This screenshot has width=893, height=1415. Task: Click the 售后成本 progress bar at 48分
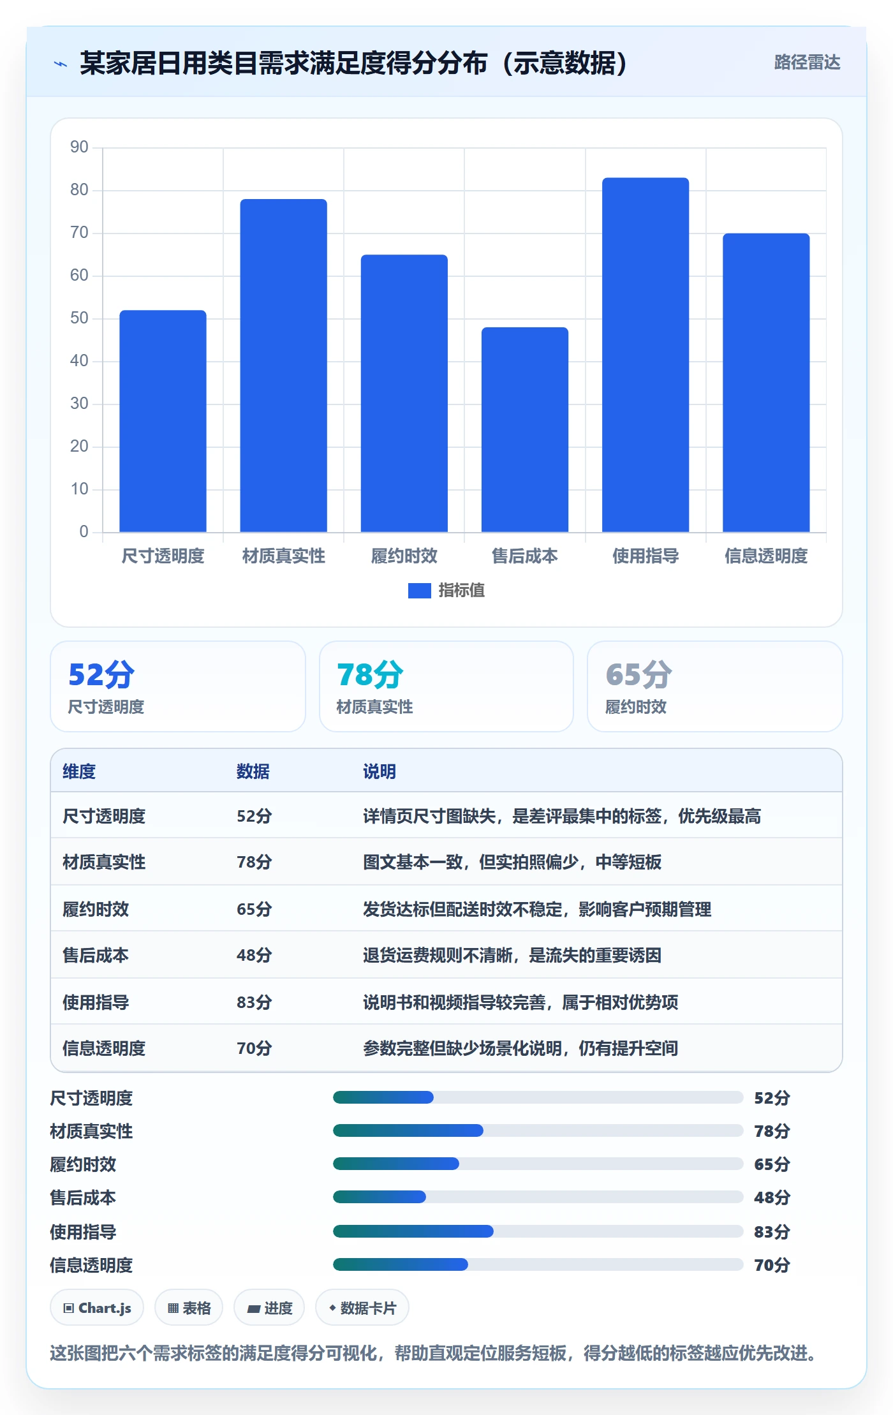(538, 1197)
